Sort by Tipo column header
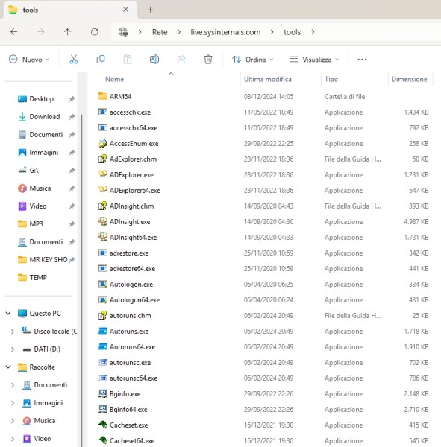Image resolution: width=441 pixels, height=447 pixels. click(331, 79)
